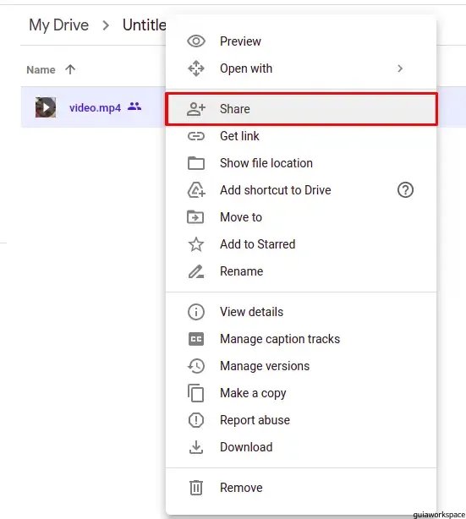The image size is (466, 519).
Task: Click the folder-arrow Move to icon
Action: [195, 217]
